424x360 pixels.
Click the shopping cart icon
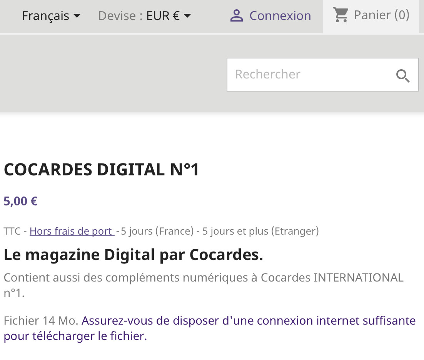tap(341, 15)
